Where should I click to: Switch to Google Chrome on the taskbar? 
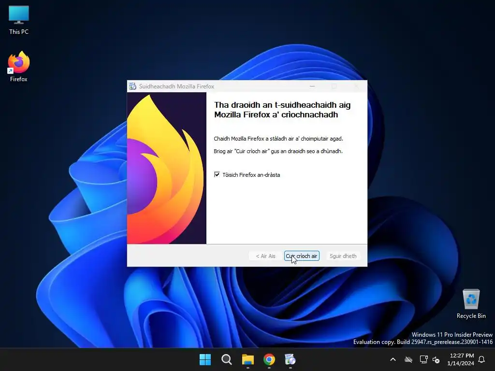(x=269, y=359)
